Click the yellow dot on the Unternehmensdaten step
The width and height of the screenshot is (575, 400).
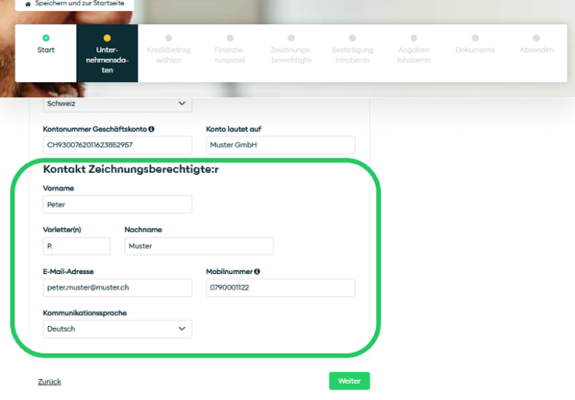(x=107, y=38)
